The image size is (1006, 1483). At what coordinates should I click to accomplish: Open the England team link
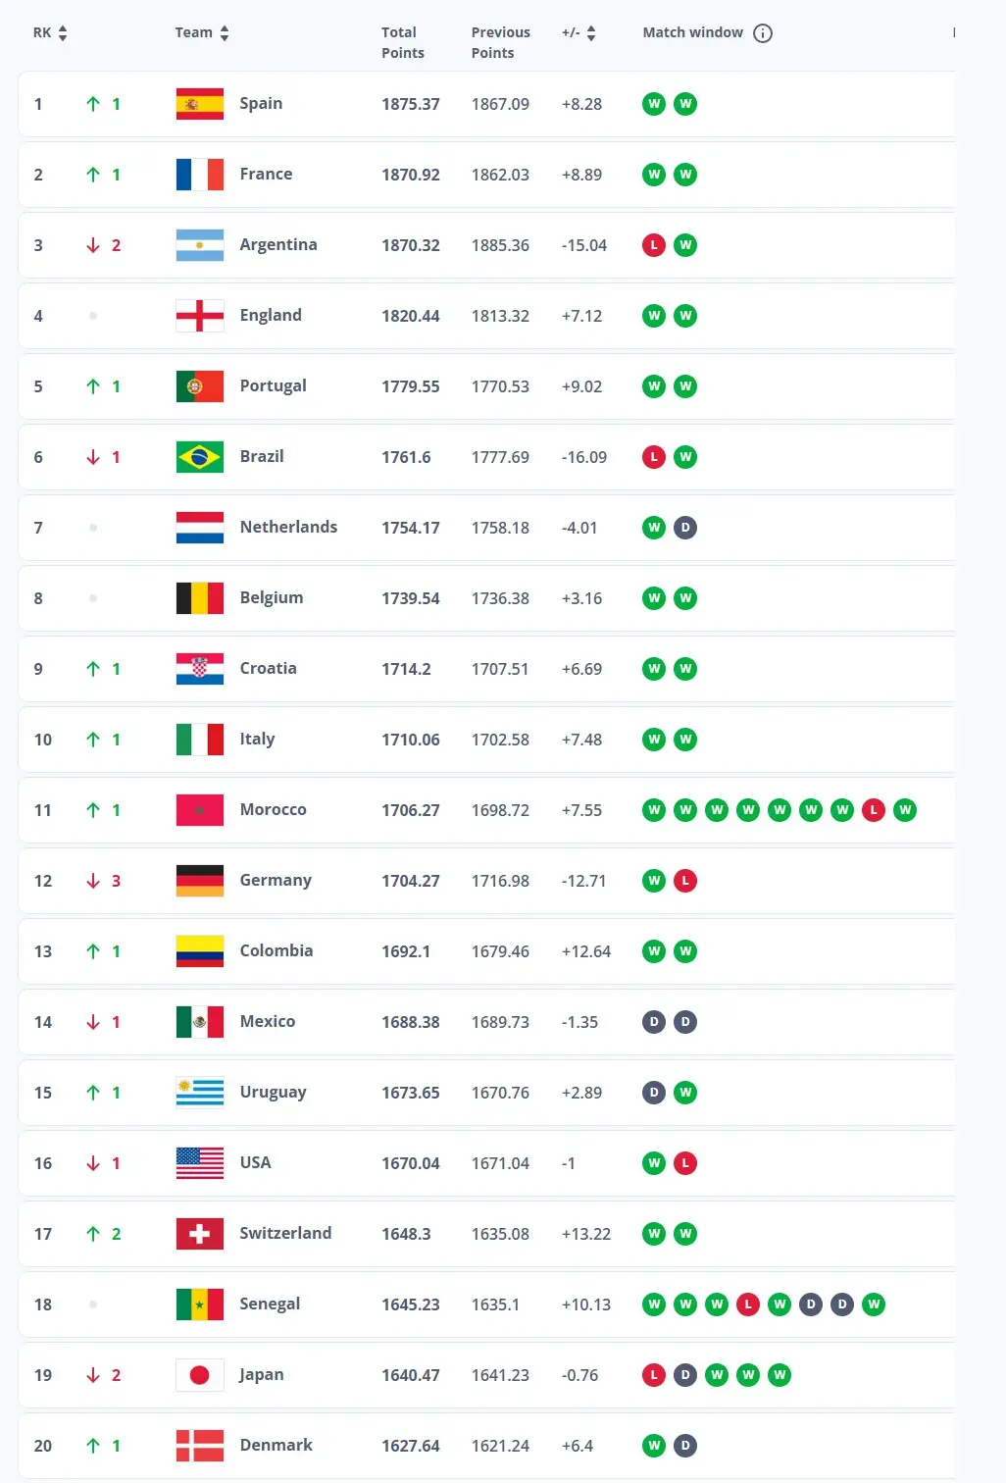point(271,316)
